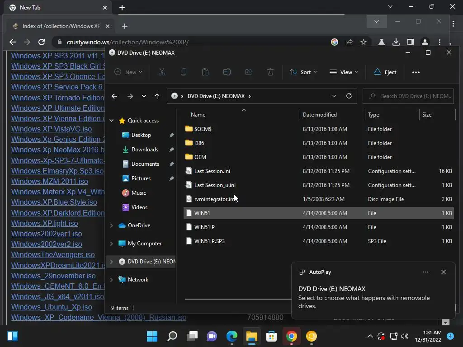463x347 pixels.
Task: Select Desktop in Quick access
Action: [141, 135]
